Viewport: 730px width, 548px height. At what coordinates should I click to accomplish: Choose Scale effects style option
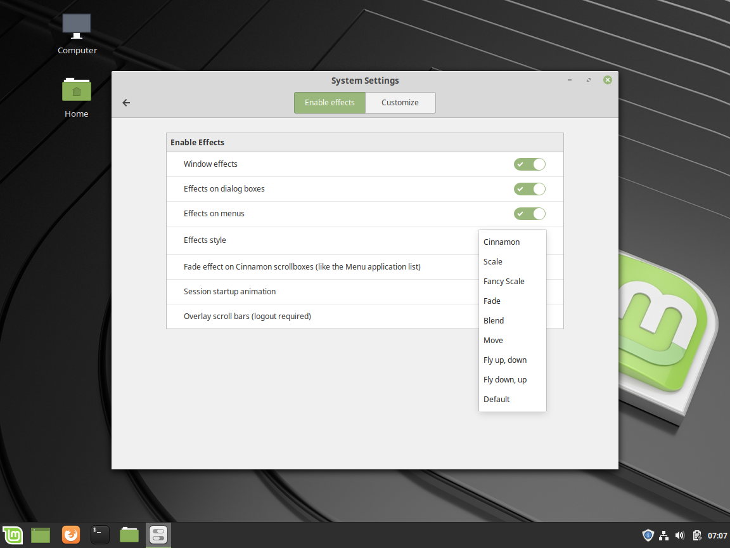512,261
